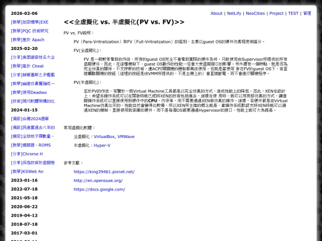Open the [資訊]台灣2024選舉 article
322x241 pixels.
tap(30, 119)
